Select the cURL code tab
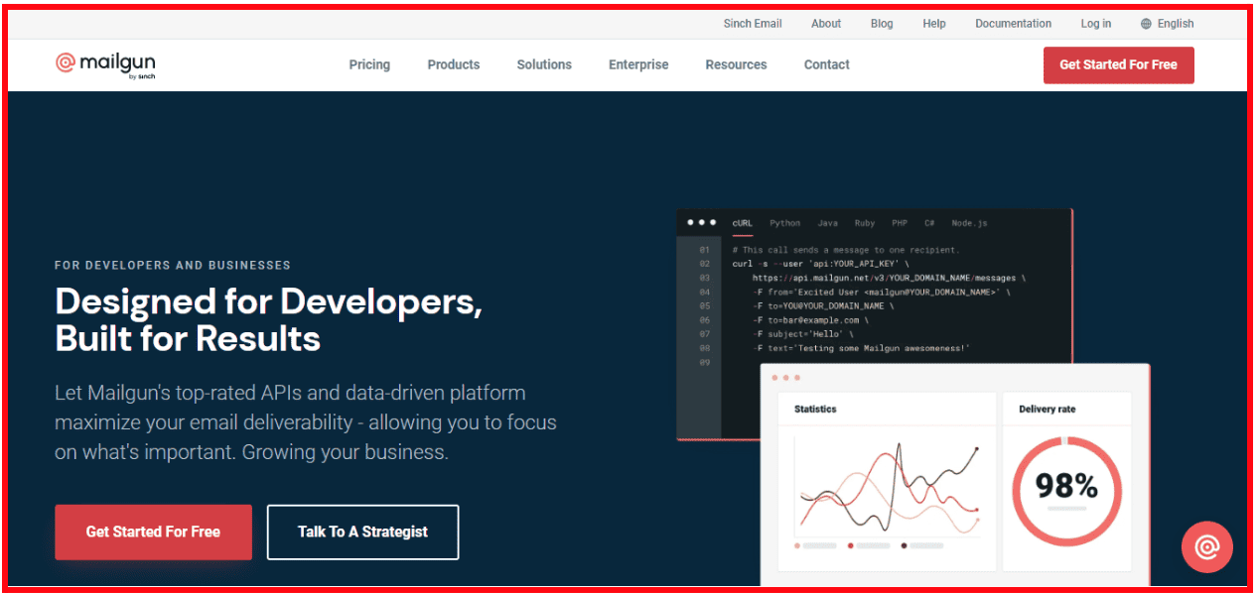This screenshot has height=593, width=1259. [742, 223]
